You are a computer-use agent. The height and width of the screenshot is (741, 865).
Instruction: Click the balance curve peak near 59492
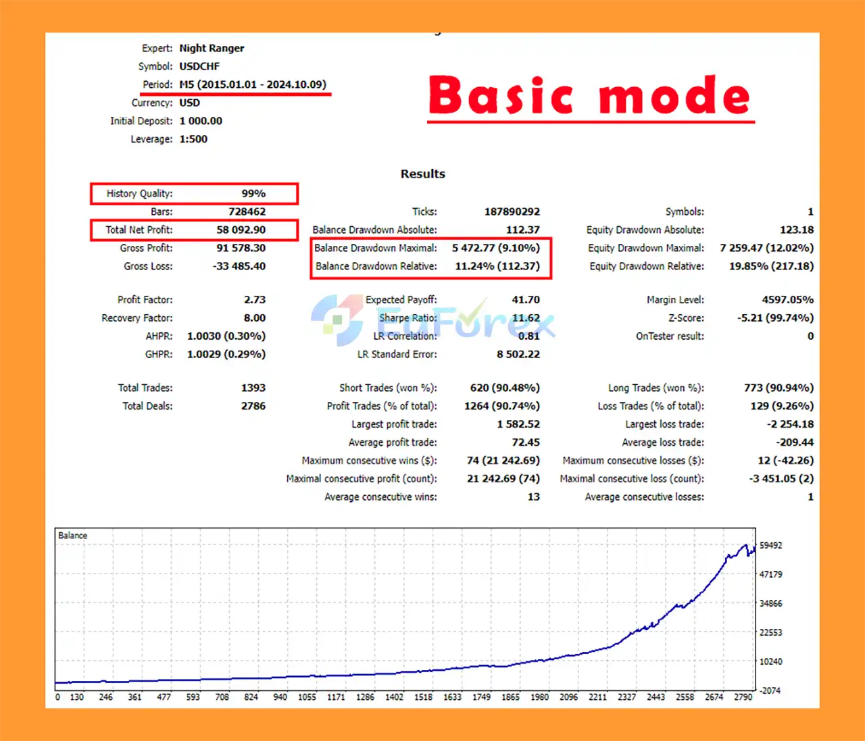point(745,547)
